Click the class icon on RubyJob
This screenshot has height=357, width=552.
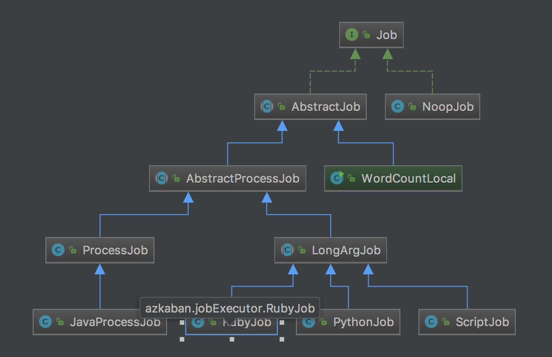(x=198, y=322)
